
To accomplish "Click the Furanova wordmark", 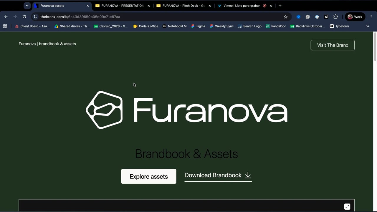I will [210, 110].
